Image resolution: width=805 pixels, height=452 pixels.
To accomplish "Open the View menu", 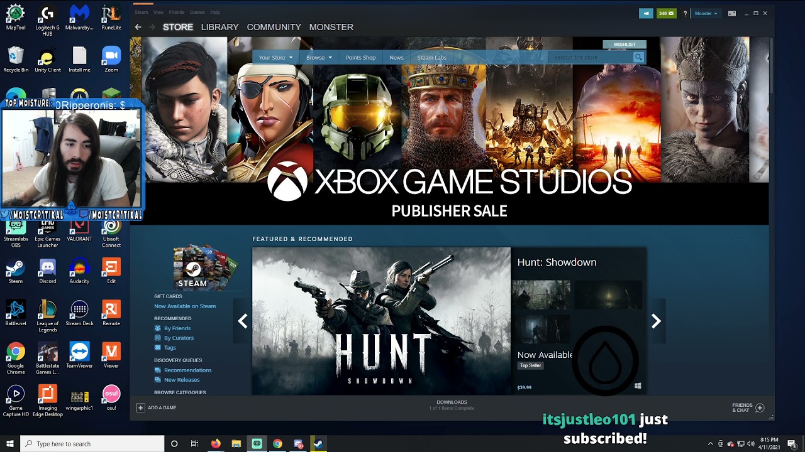I will point(158,12).
